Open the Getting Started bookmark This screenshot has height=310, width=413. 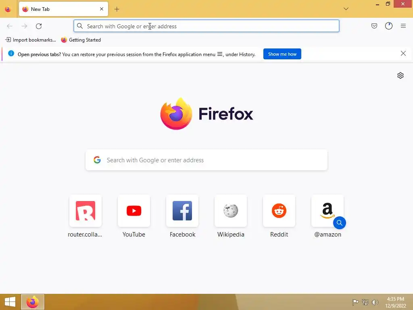[x=81, y=40]
